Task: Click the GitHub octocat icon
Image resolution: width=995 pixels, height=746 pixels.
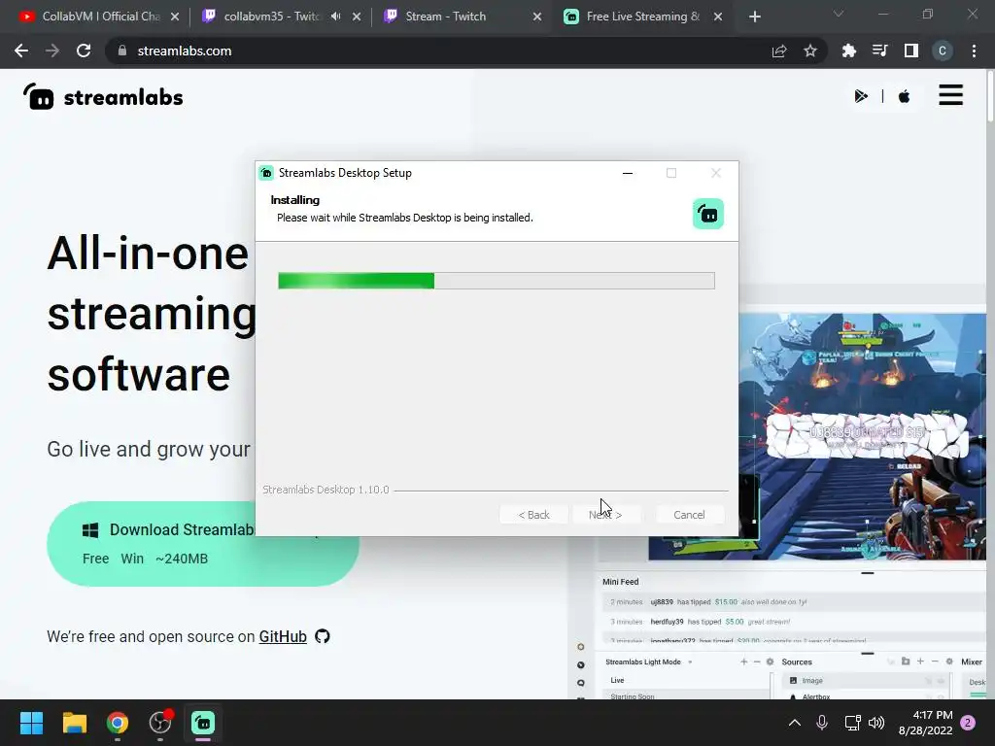Action: coord(323,636)
